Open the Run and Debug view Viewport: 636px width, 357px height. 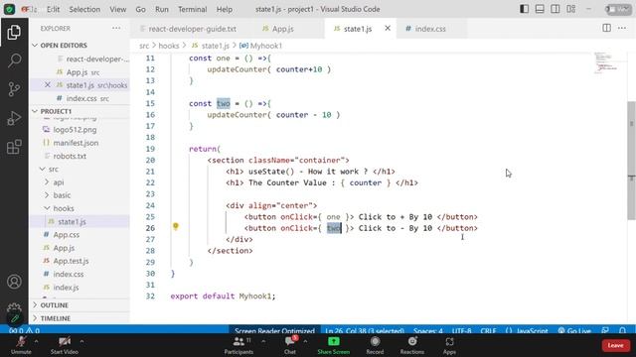14,118
